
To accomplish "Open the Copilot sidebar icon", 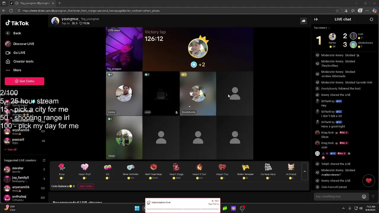I will (x=375, y=11).
